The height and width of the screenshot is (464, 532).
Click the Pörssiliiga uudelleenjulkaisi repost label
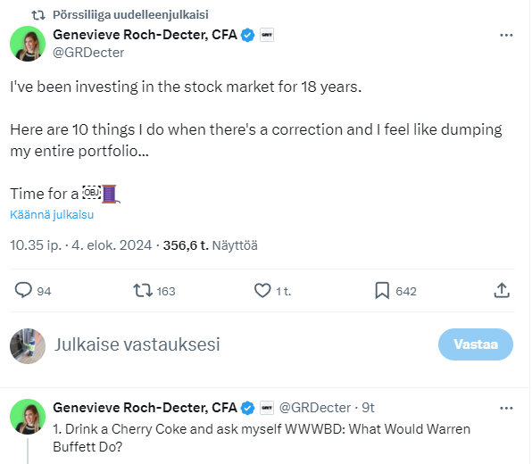pyautogui.click(x=130, y=14)
